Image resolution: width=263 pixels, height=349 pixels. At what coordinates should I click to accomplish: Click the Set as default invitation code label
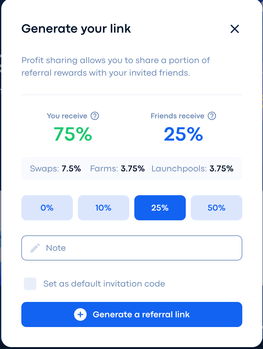point(104,284)
